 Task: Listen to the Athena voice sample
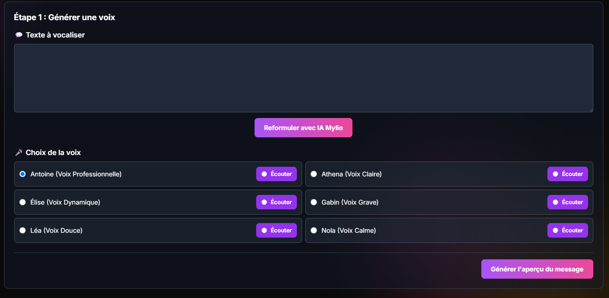(x=568, y=174)
